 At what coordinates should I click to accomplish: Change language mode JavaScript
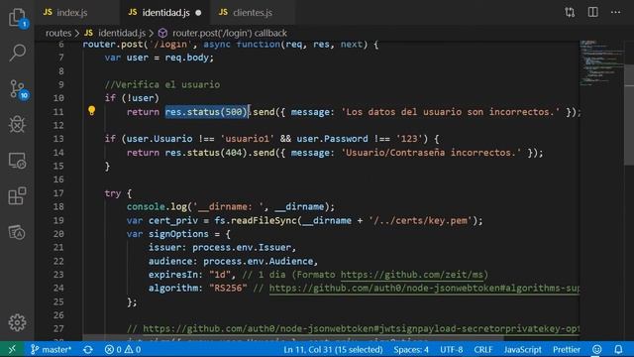click(522, 349)
